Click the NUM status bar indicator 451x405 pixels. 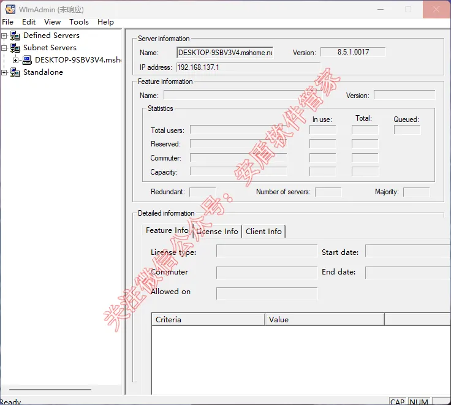[x=419, y=401]
